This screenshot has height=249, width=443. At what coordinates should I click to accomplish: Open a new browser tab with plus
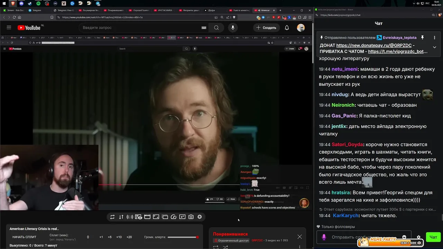click(x=280, y=10)
